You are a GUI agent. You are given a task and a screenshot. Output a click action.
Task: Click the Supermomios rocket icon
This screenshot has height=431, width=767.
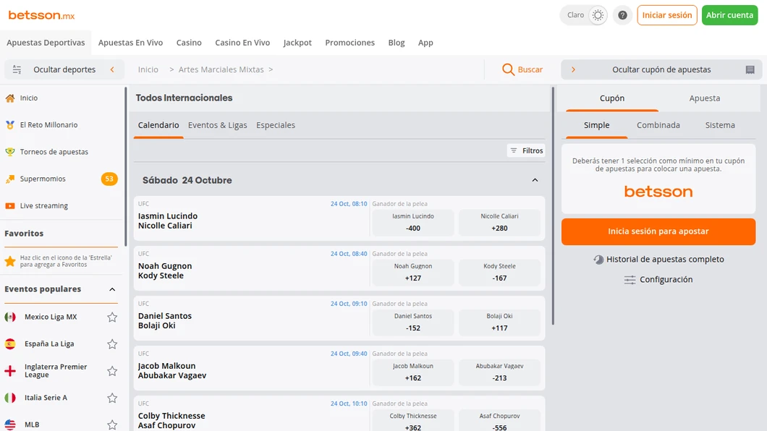pyautogui.click(x=10, y=179)
